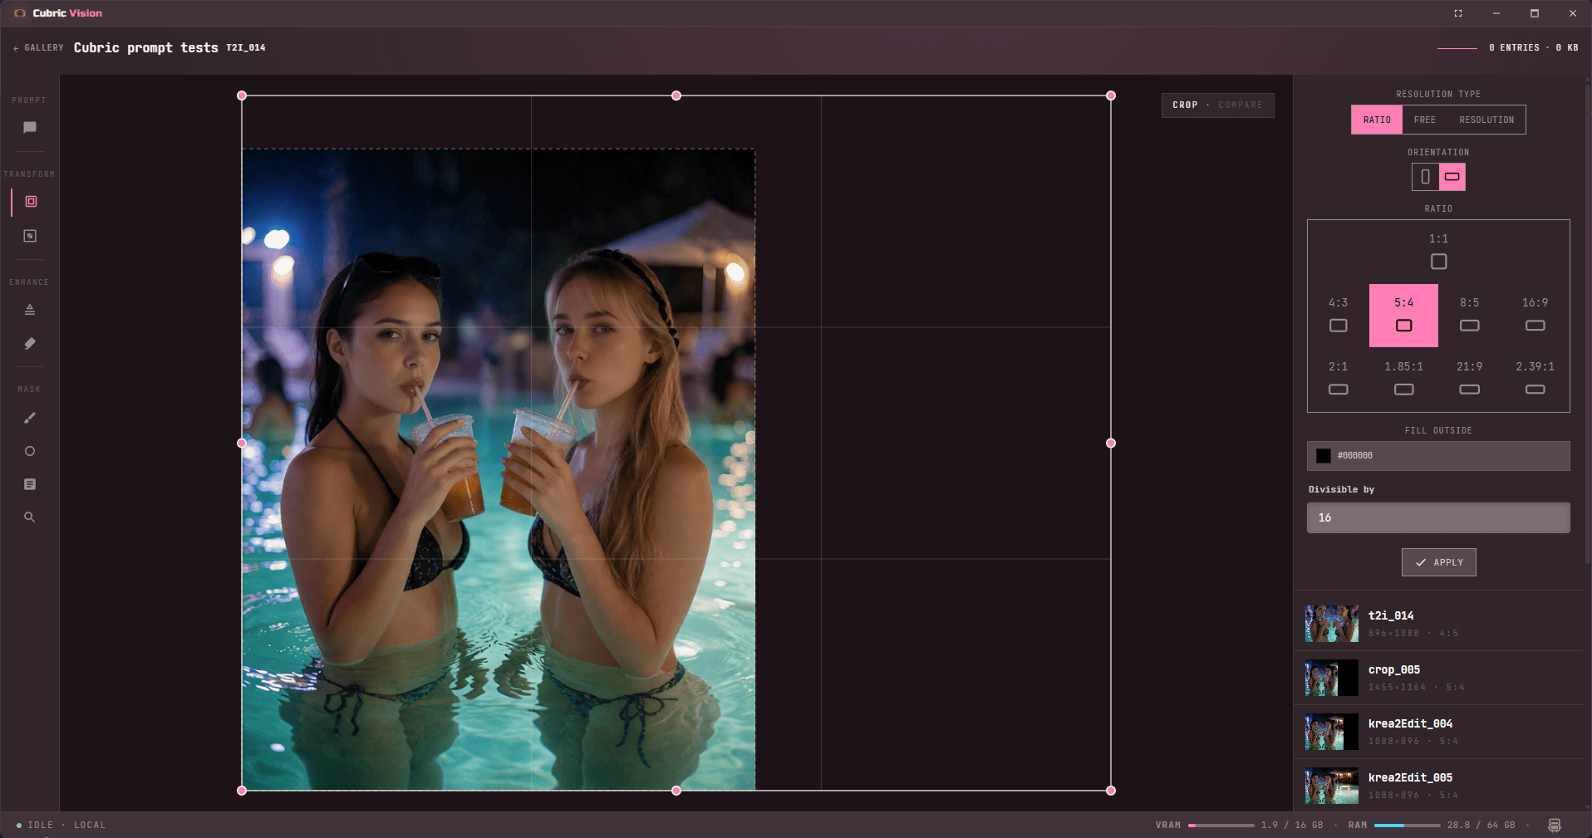
Task: Open the krea2Edit_005 history entry
Action: coord(1438,786)
